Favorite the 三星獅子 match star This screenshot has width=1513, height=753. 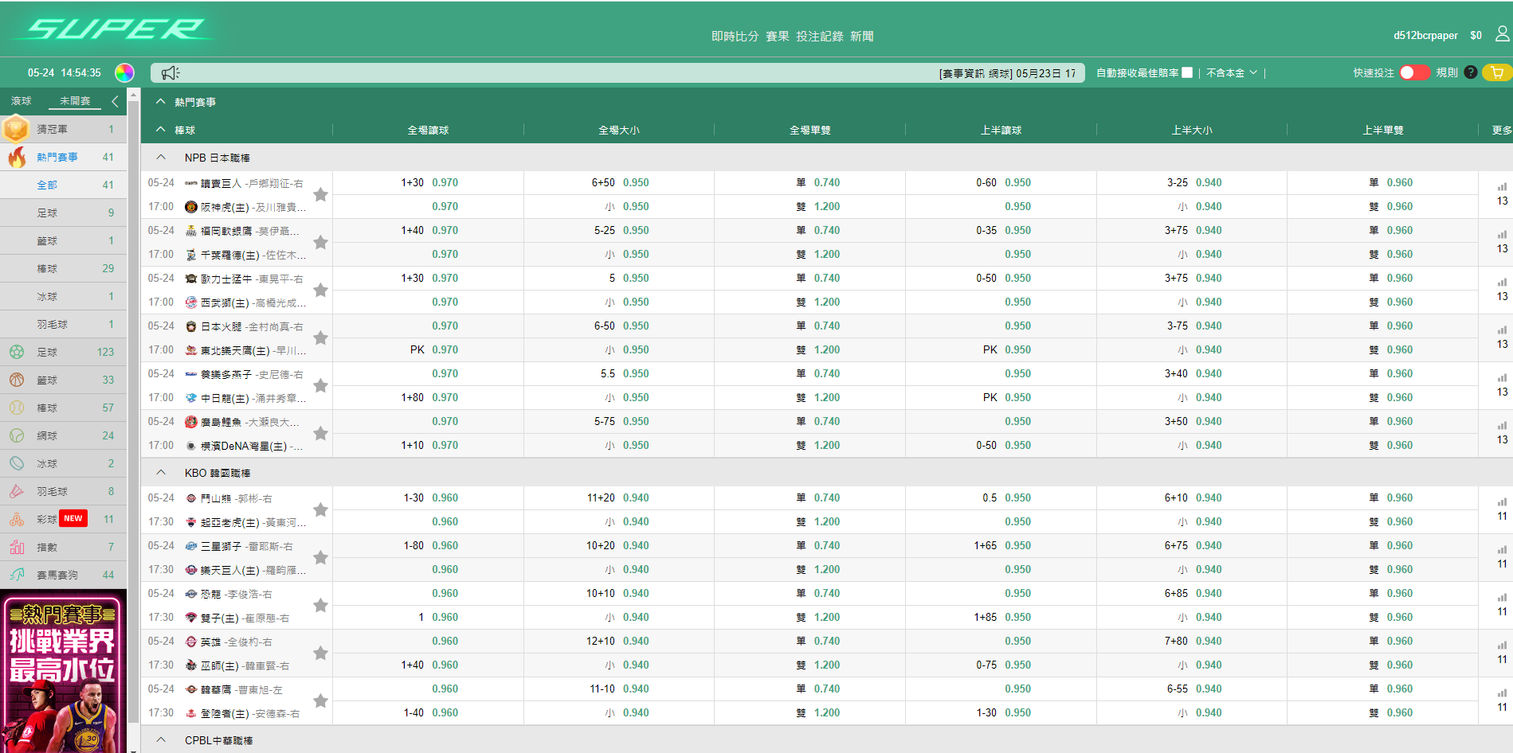(320, 557)
